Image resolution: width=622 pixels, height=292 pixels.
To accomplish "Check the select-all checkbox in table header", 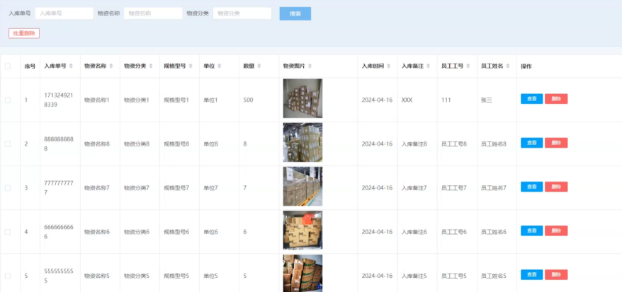I will coord(8,66).
